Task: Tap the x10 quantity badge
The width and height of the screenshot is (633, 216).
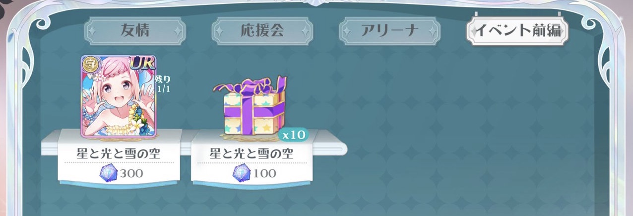Action: [293, 135]
